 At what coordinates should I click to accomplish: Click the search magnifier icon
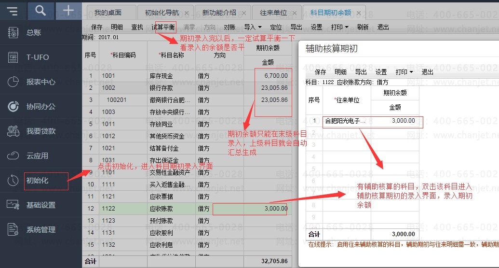[40, 11]
